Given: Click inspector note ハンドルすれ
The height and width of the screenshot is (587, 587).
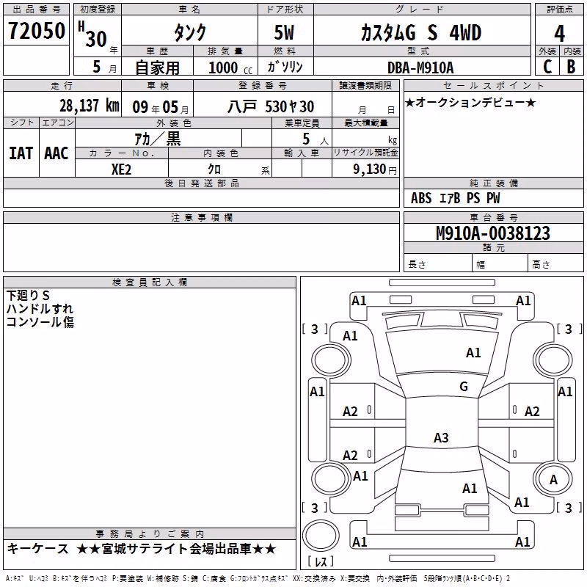Looking at the screenshot, I should pos(40,308).
